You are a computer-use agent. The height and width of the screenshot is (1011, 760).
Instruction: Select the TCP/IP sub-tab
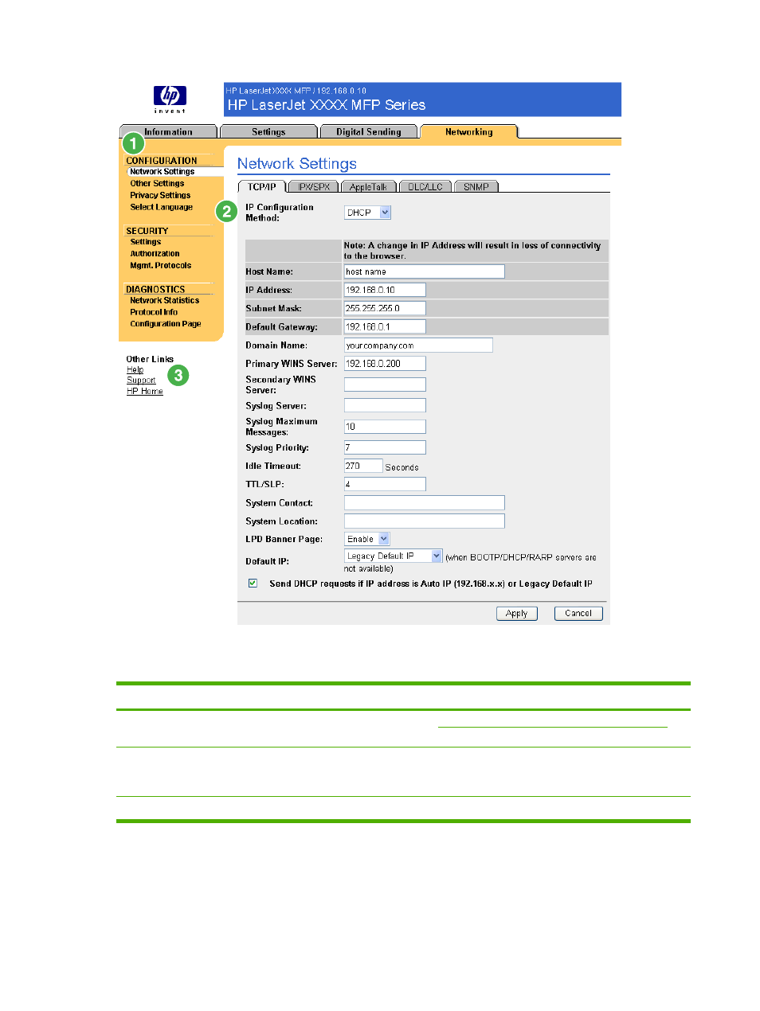click(261, 187)
